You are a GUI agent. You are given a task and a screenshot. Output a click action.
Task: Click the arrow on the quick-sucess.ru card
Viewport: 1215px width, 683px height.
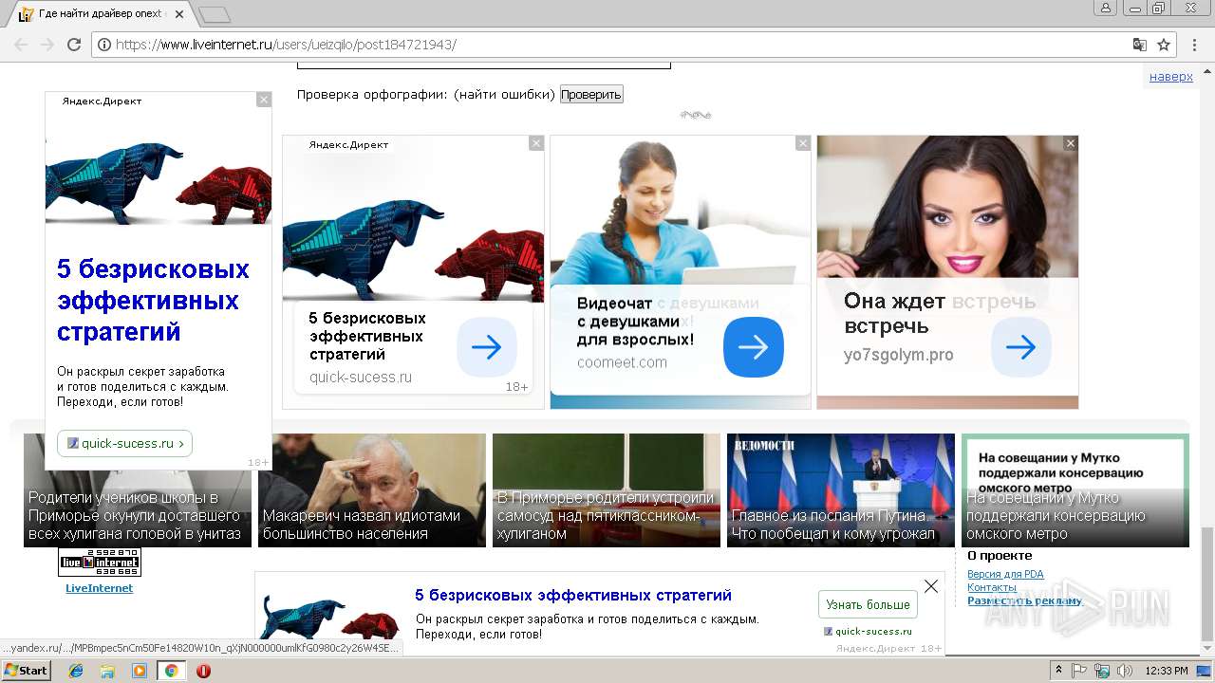(x=486, y=347)
